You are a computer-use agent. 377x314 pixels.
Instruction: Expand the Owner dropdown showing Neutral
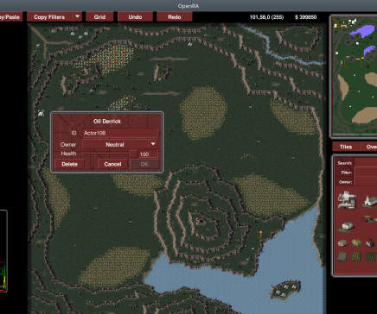pos(120,144)
